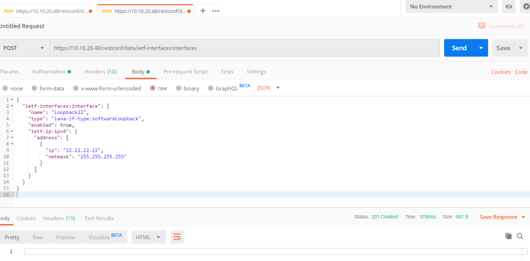The width and height of the screenshot is (530, 261).
Task: Click the environment quick look eye icon
Action: [x=509, y=7]
